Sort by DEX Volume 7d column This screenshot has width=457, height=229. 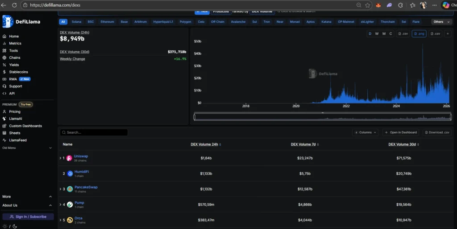[305, 144]
